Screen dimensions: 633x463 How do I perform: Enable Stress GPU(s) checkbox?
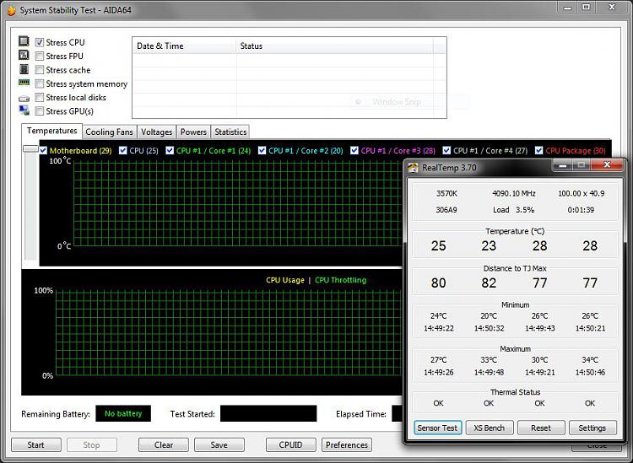pos(39,111)
